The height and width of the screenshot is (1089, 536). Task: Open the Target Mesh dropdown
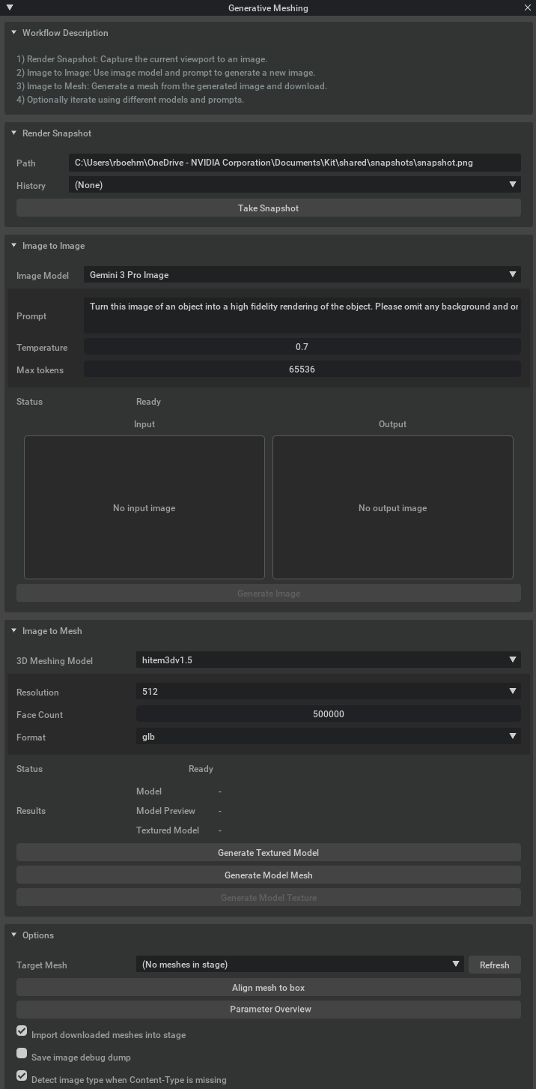coord(300,965)
